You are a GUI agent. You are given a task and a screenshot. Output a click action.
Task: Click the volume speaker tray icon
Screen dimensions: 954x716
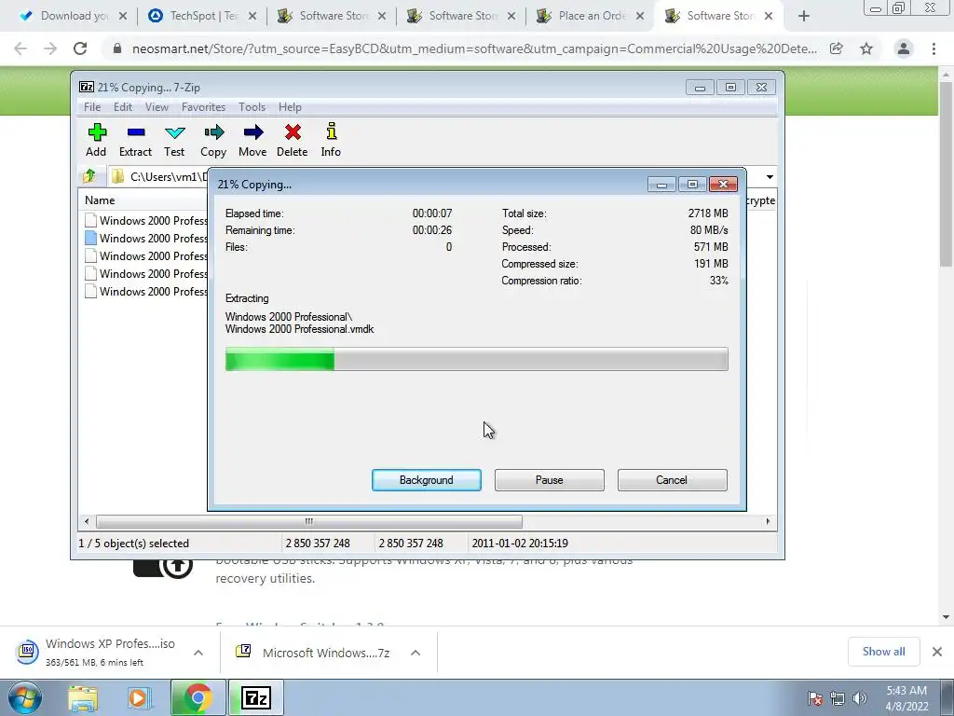[860, 698]
